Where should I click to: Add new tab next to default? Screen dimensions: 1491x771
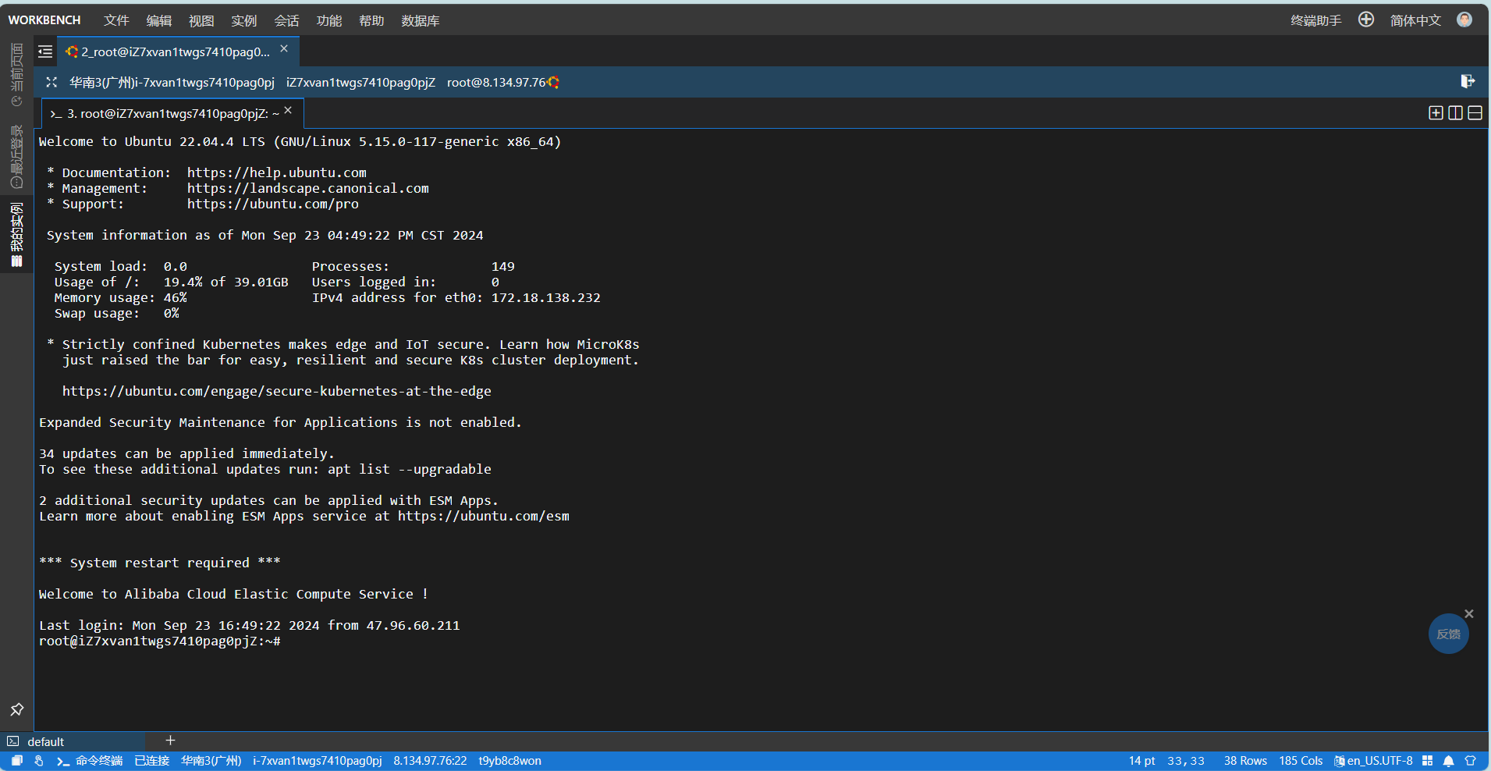point(170,741)
